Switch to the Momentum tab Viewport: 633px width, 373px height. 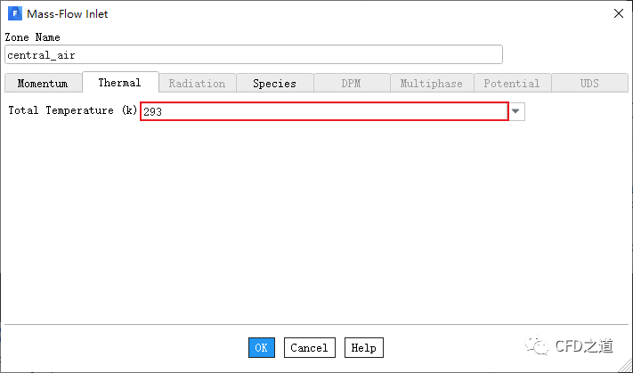coord(43,83)
